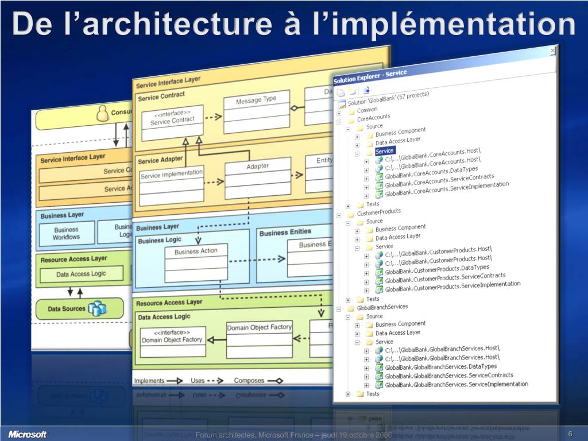Viewport: 588px width, 441px height.
Task: Close the Solution Explorer panel
Action: [552, 51]
